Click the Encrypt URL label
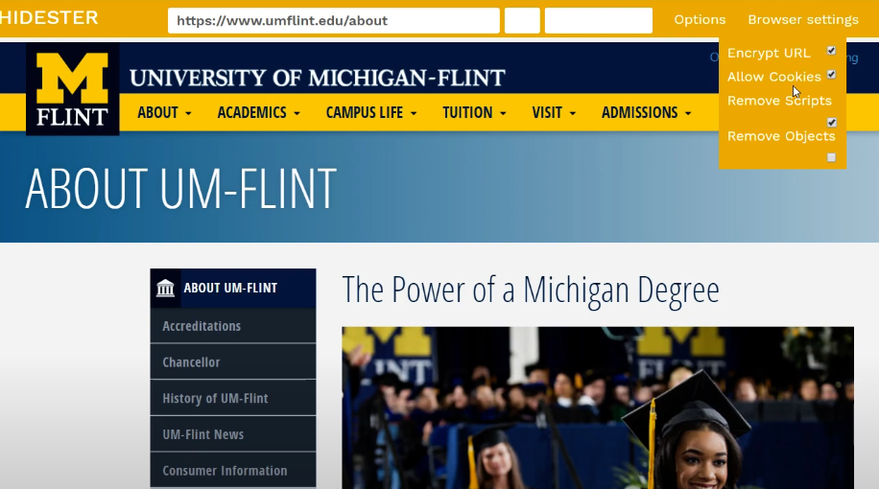879x489 pixels. coord(769,53)
